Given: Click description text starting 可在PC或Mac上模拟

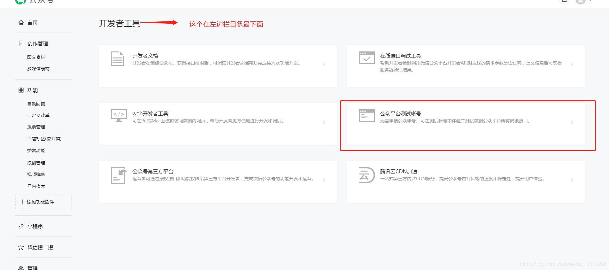Looking at the screenshot, I should [x=209, y=121].
